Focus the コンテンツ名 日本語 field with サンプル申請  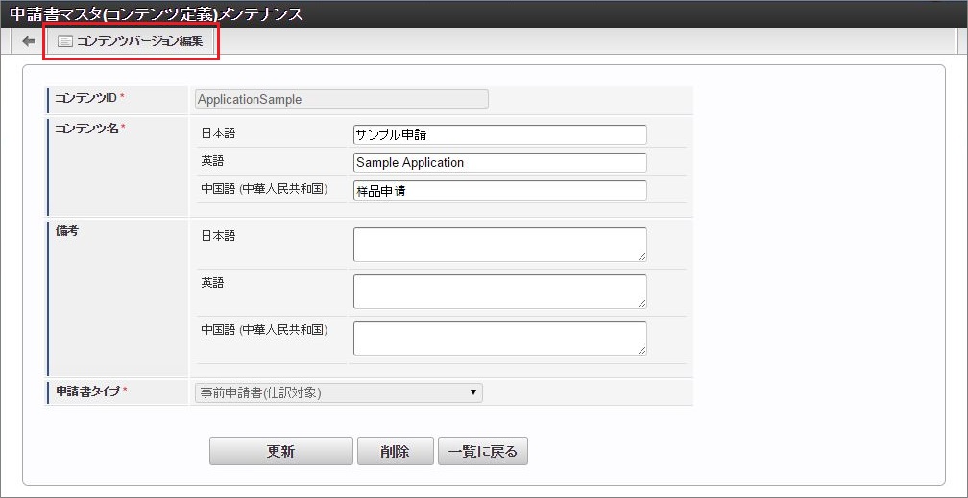(x=499, y=134)
